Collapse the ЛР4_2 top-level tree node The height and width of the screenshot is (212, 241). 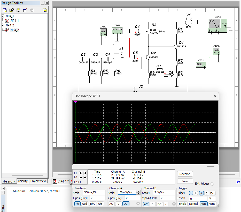tap(3, 25)
